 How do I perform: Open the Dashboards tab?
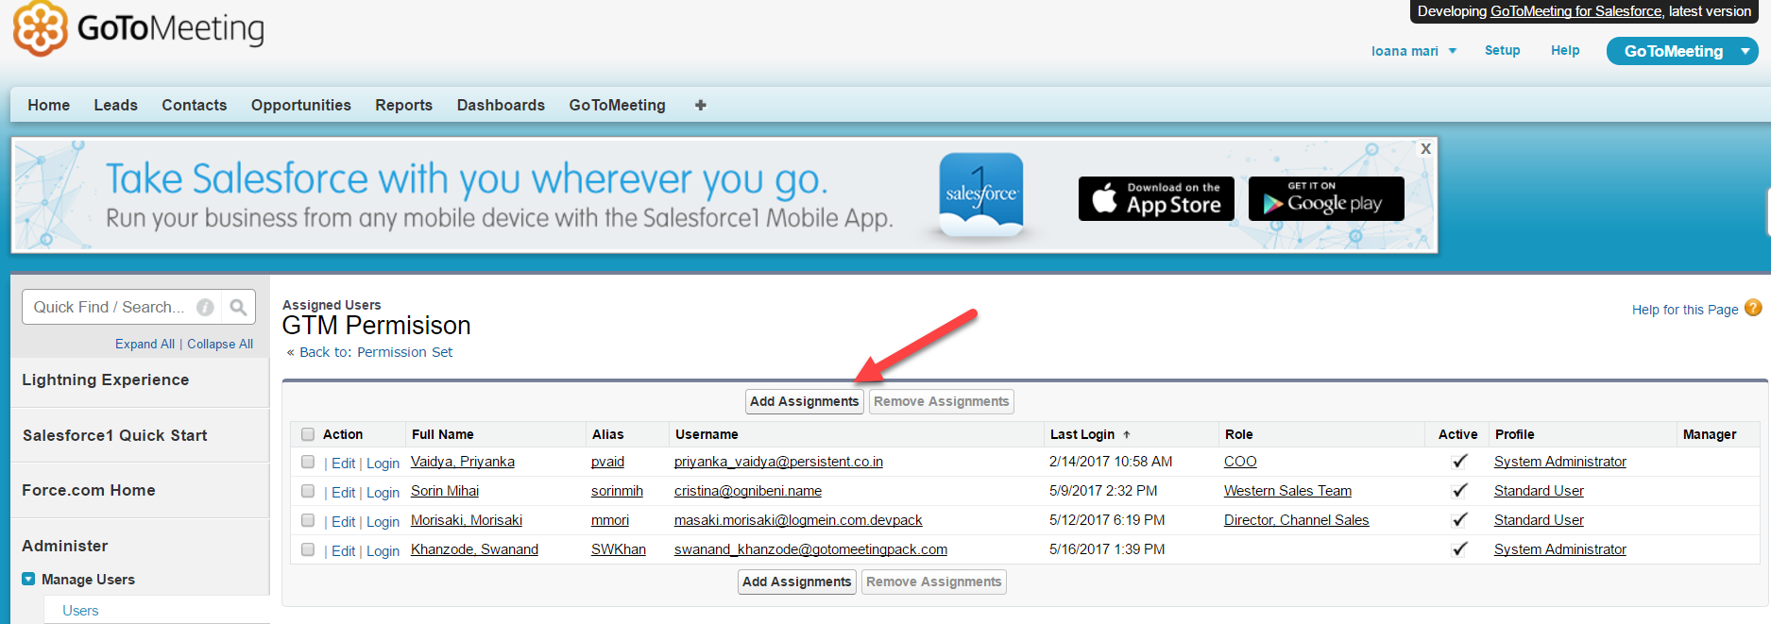point(501,105)
